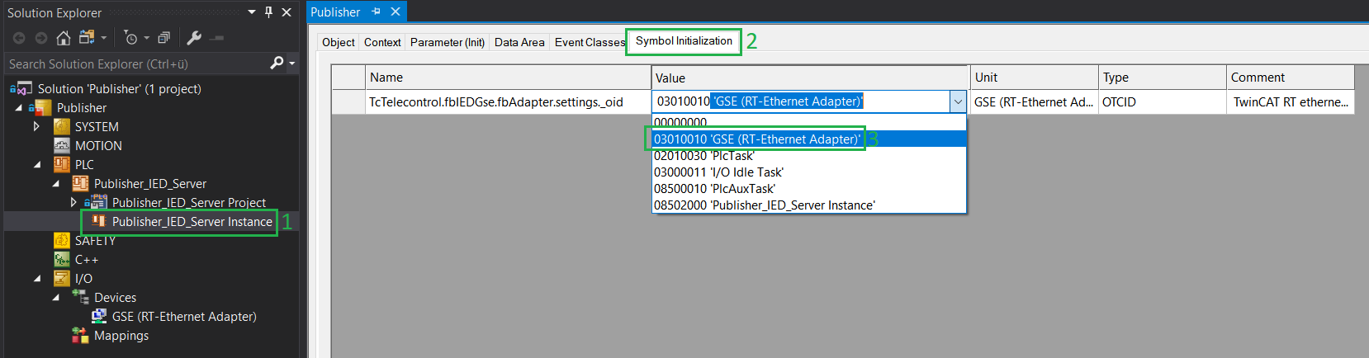Select Solution 'Publisher' root node
This screenshot has width=1369, height=358.
click(119, 88)
